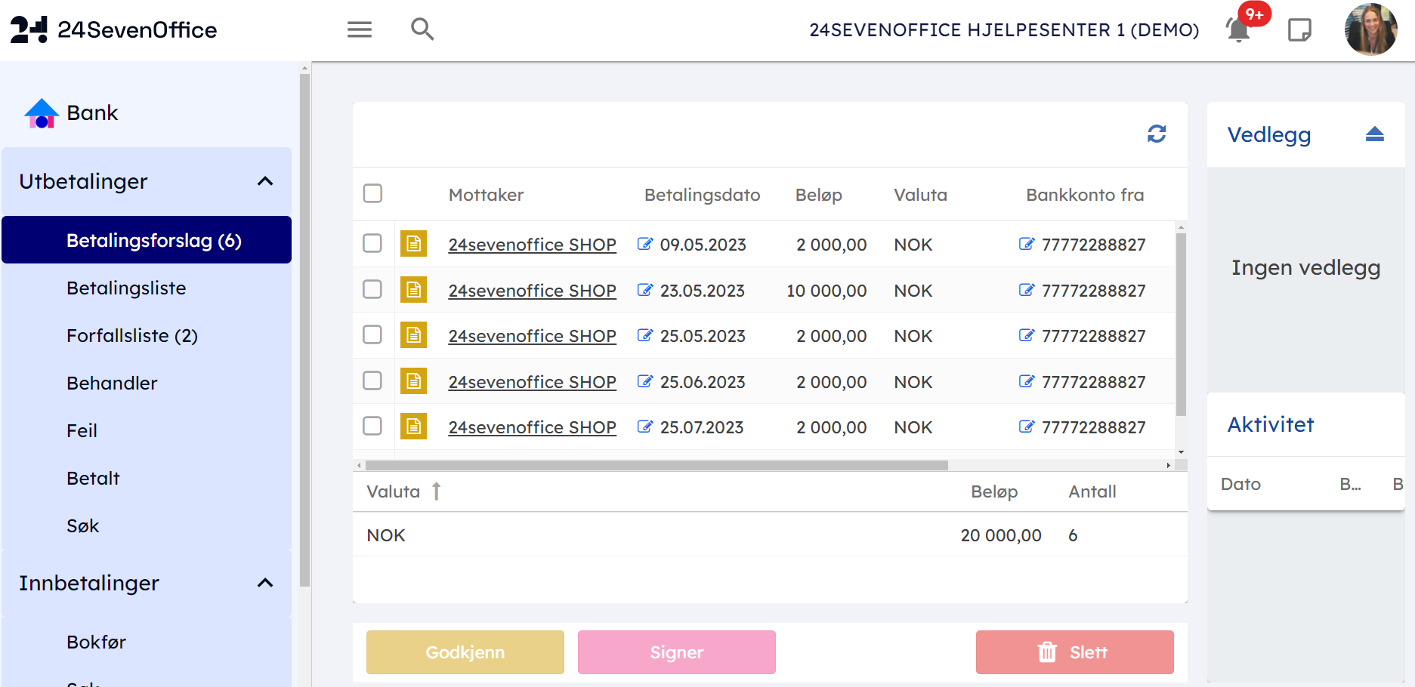Open 24sevenoffice SHOP link dated 09.05.2023
The height and width of the screenshot is (687, 1415).
[x=532, y=245]
